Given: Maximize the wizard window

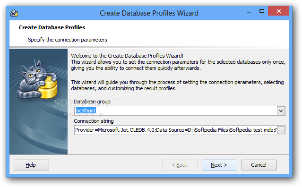Looking at the screenshot, I should (x=261, y=11).
